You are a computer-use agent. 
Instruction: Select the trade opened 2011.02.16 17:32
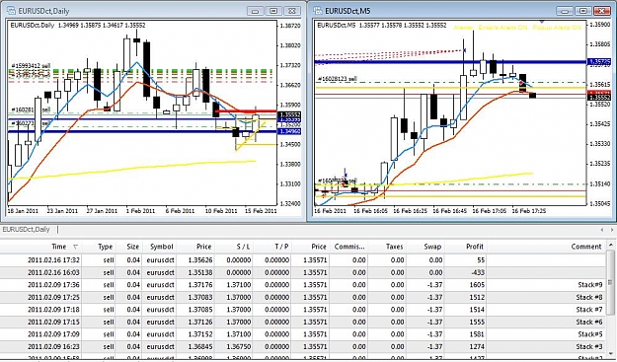click(x=303, y=259)
